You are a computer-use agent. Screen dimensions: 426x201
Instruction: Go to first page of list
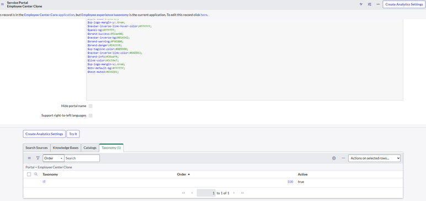(x=184, y=193)
